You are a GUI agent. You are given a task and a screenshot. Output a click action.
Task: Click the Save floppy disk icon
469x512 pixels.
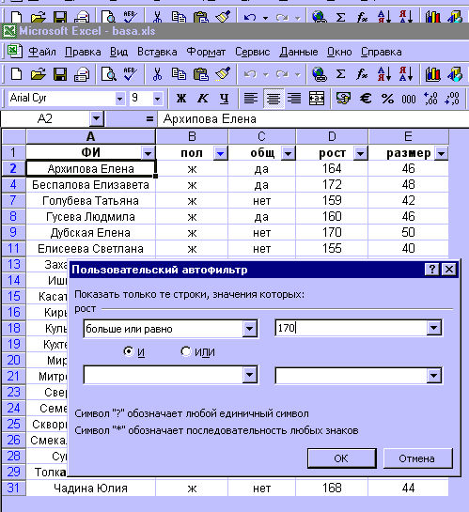(x=60, y=74)
